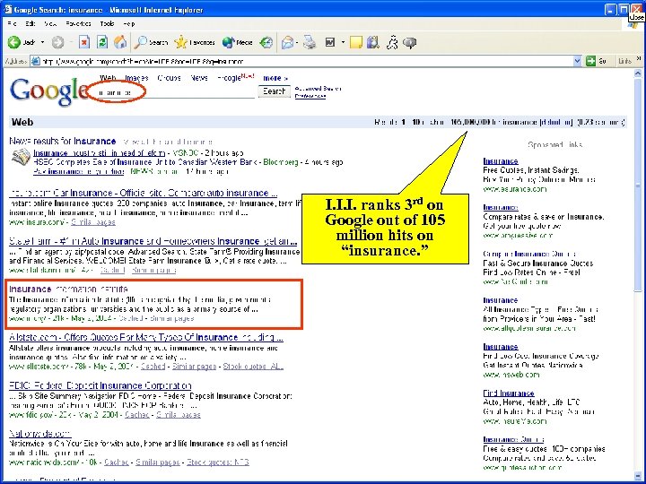Screen dimensions: 646x484
Task: Open the 'more »' Google services link
Action: tap(275, 78)
